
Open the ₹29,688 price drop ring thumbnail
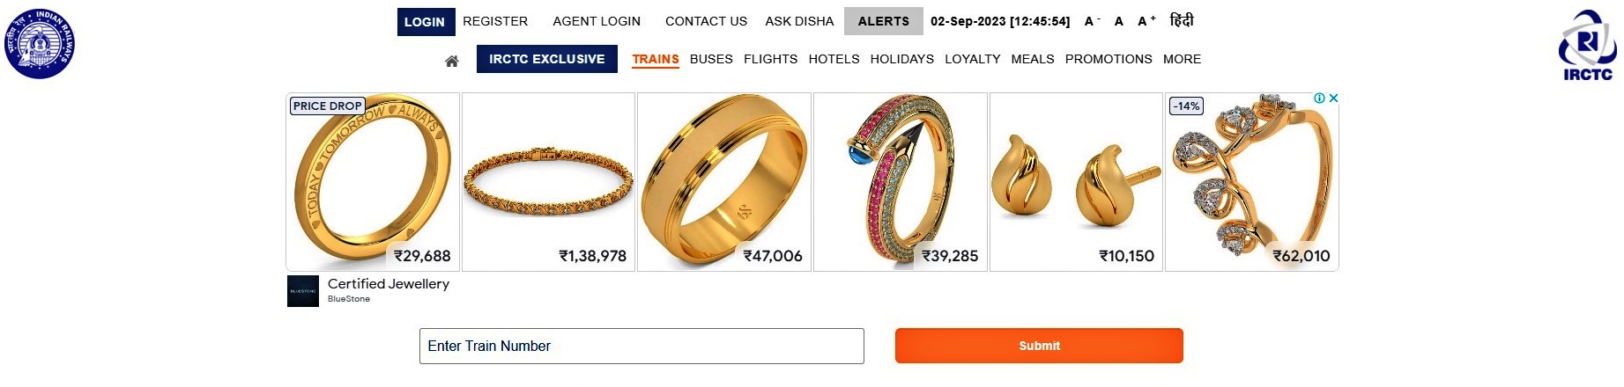[373, 182]
